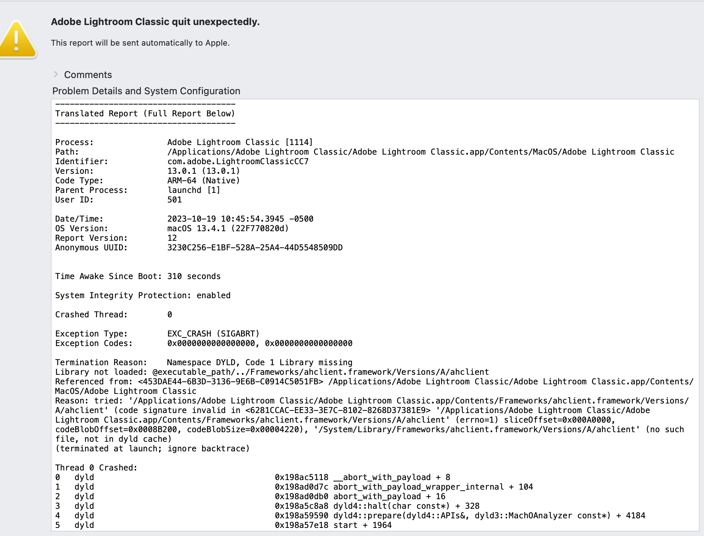Click the '__abort_with_payload + 8' backtrace row

tap(253, 477)
